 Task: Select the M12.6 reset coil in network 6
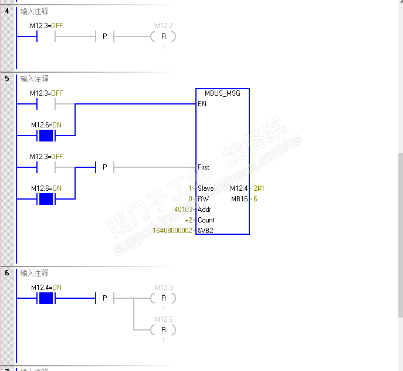[164, 330]
